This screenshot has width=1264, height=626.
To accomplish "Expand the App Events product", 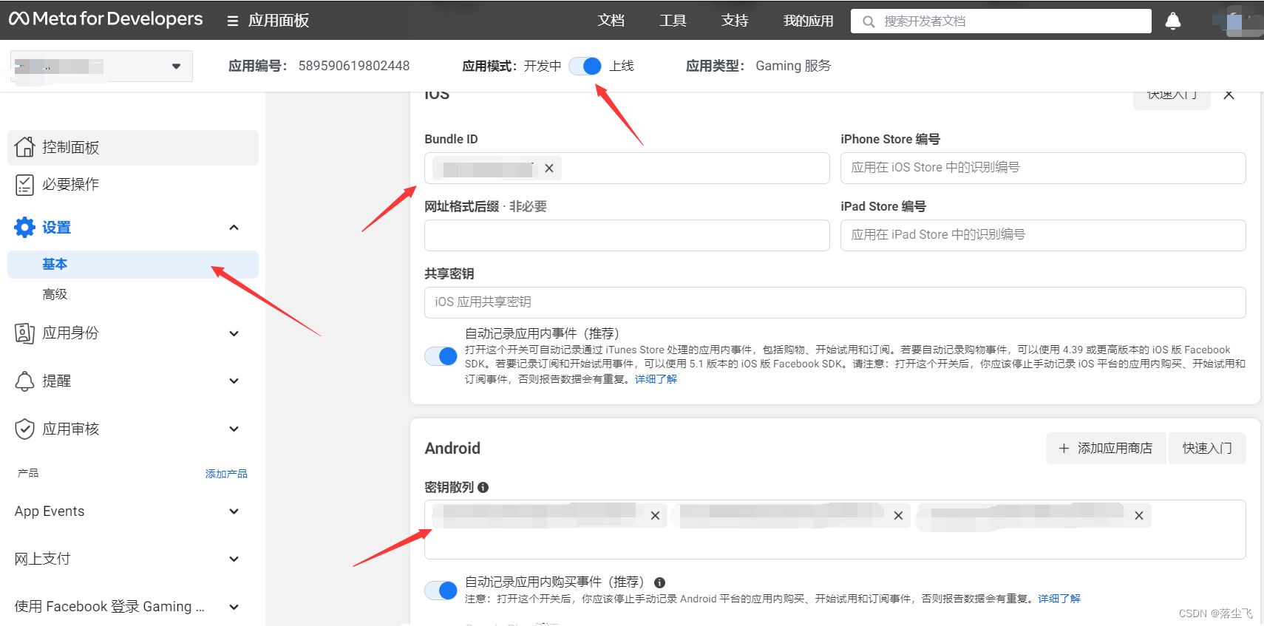I will point(234,511).
